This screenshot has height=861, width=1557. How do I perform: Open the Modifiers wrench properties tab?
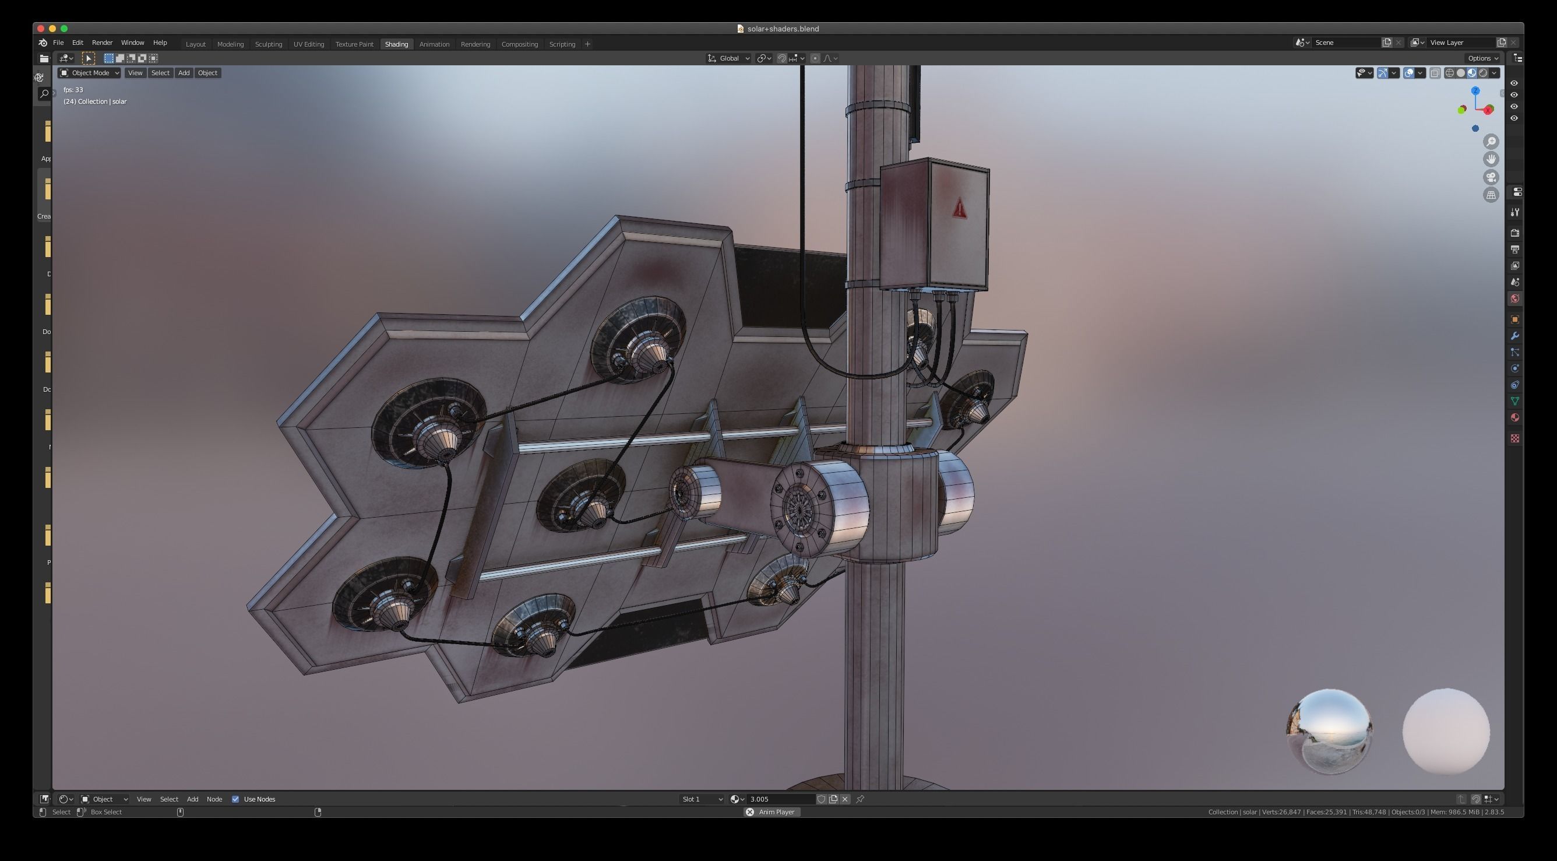(x=1514, y=336)
